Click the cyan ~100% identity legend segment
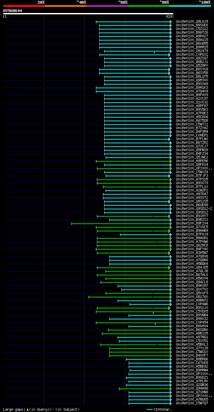 (190, 6)
